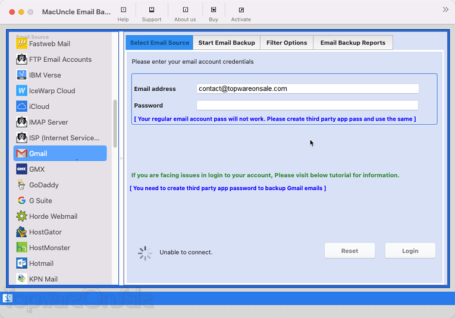Select "IMAP Server" list entry text
The image size is (455, 318).
[x=48, y=122]
